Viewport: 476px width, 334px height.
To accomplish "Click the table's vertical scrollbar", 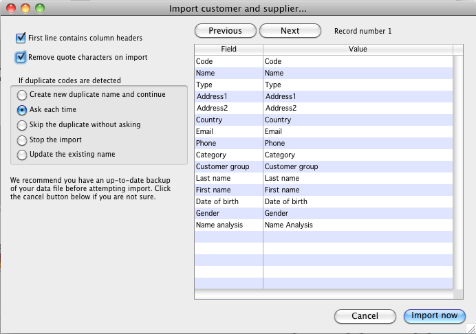I will (x=458, y=172).
